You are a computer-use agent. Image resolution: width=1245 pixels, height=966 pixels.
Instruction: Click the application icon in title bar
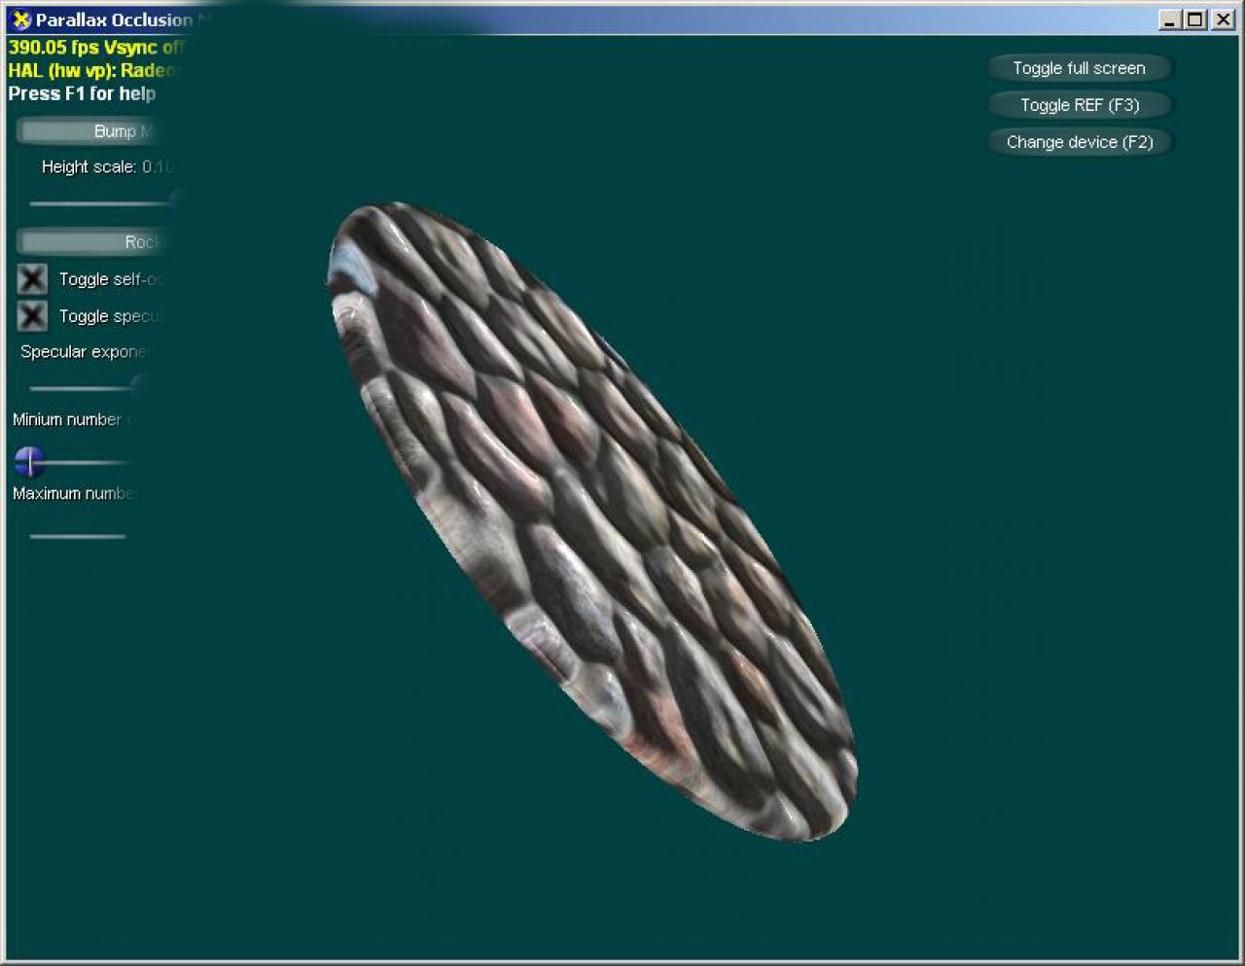[x=20, y=19]
